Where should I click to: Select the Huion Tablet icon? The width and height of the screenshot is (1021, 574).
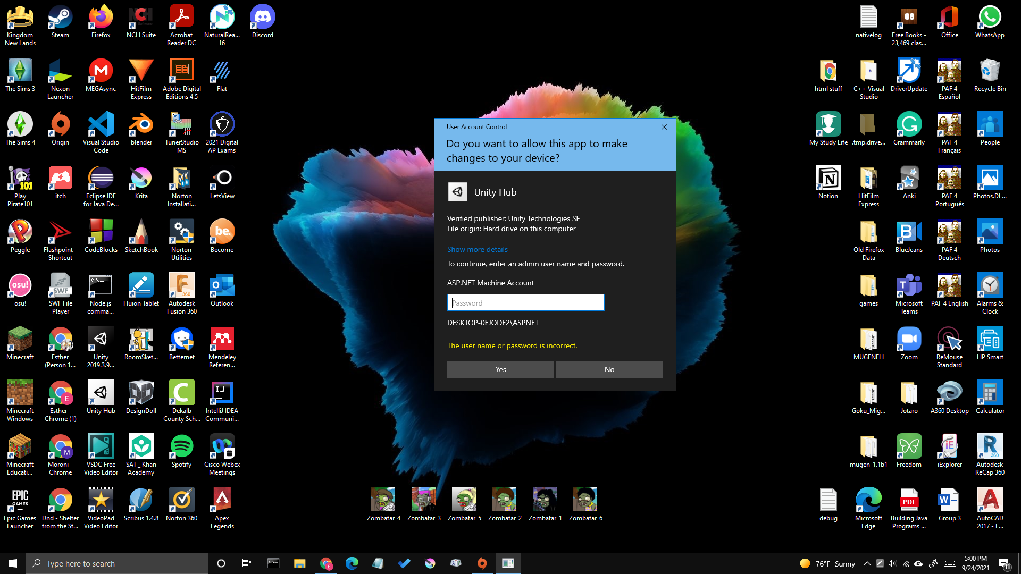coord(141,290)
